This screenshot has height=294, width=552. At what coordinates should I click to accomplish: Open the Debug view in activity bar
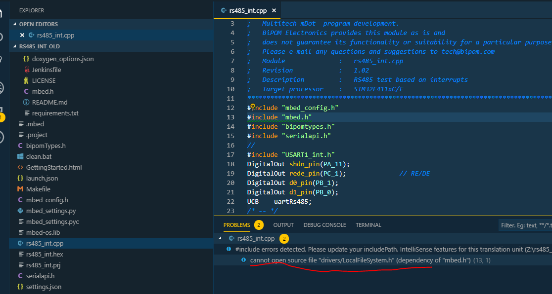click(1, 88)
